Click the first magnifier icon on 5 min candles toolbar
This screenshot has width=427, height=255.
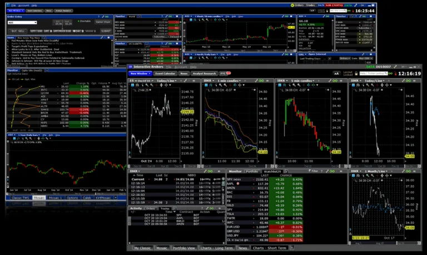pyautogui.click(x=294, y=85)
